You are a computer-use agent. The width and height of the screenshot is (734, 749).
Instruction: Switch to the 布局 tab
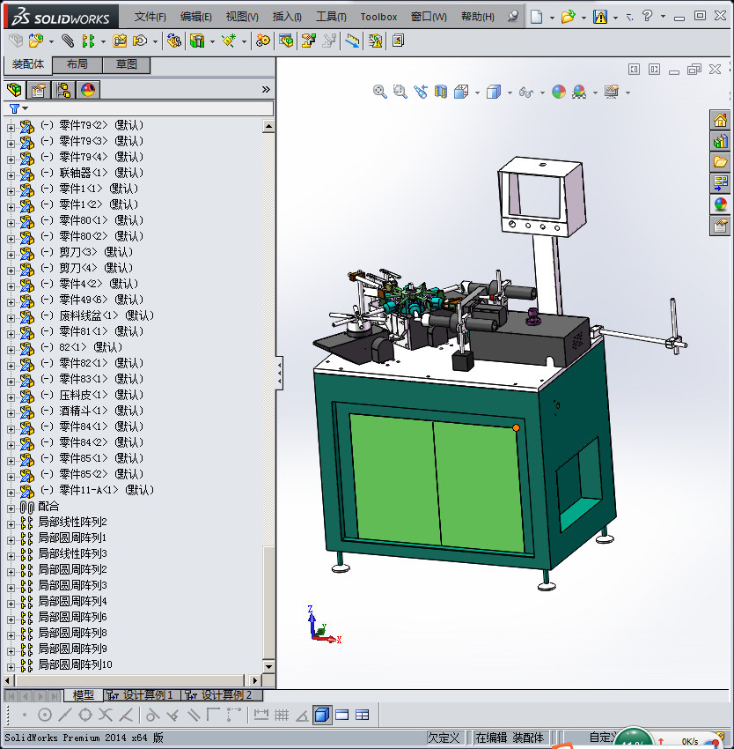pyautogui.click(x=77, y=65)
